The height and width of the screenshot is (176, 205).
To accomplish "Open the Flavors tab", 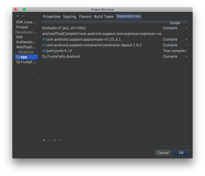I will point(85,16).
